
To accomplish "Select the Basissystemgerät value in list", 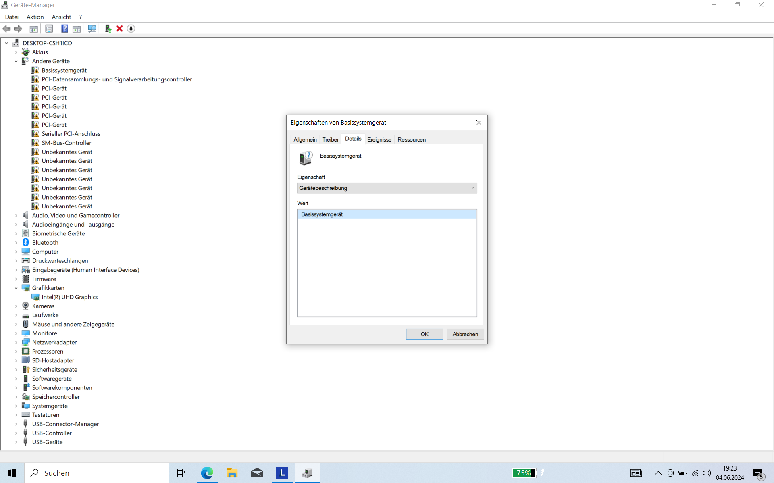I will 322,214.
